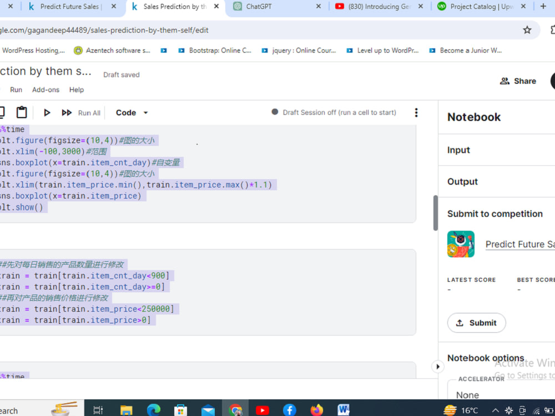Close the ChatGPT tab

[x=318, y=6]
